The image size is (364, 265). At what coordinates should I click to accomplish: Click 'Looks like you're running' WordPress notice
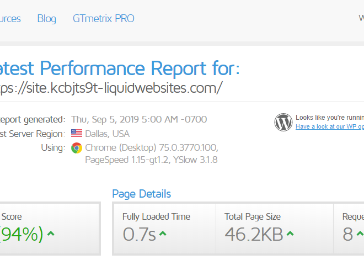coord(330,118)
